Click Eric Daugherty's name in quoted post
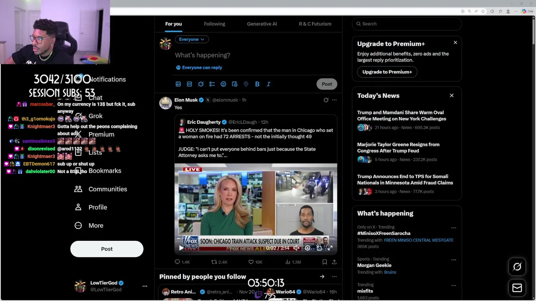The width and height of the screenshot is (536, 301). [x=204, y=122]
